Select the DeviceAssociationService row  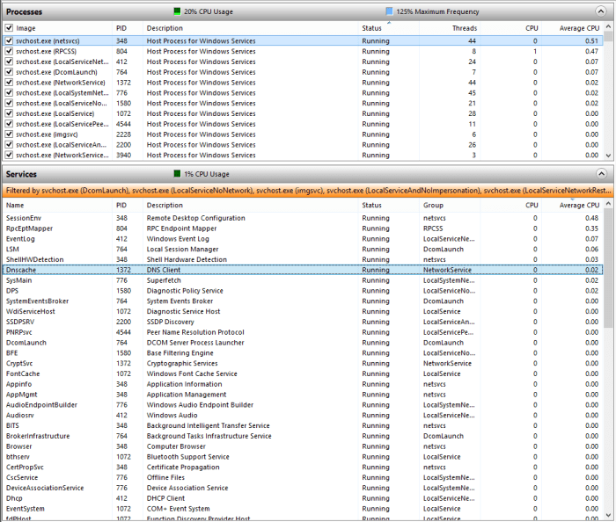[303, 489]
